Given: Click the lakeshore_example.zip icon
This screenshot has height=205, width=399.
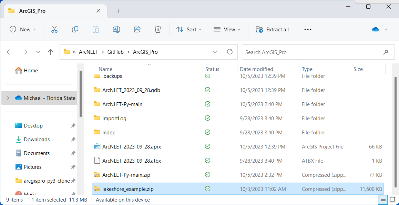Looking at the screenshot, I should [97, 189].
